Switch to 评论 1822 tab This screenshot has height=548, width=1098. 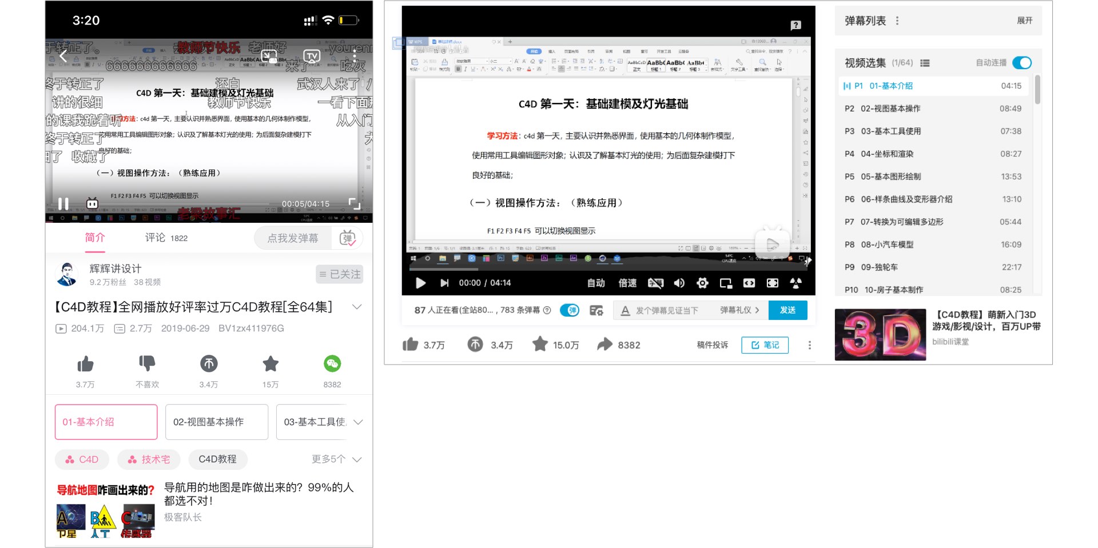[x=166, y=238]
